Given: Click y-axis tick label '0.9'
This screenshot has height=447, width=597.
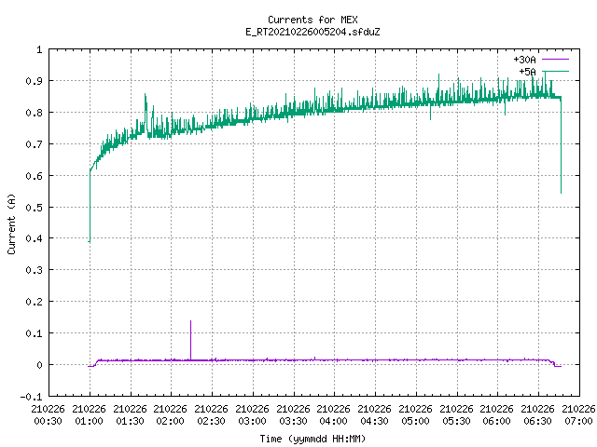Looking at the screenshot, I should tap(34, 81).
